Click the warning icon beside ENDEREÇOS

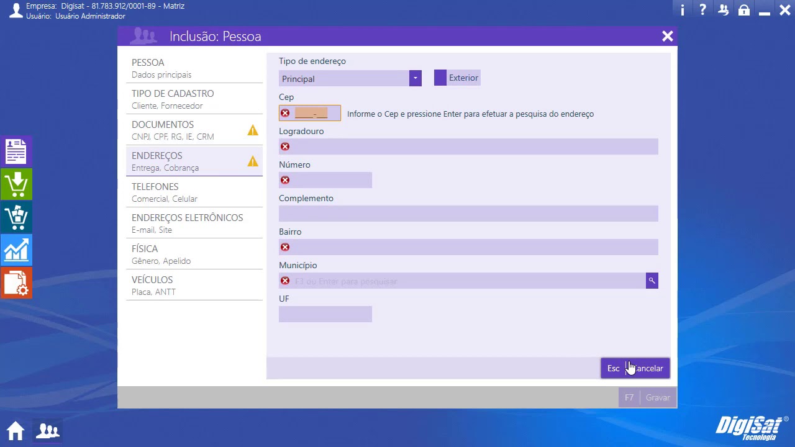point(253,161)
